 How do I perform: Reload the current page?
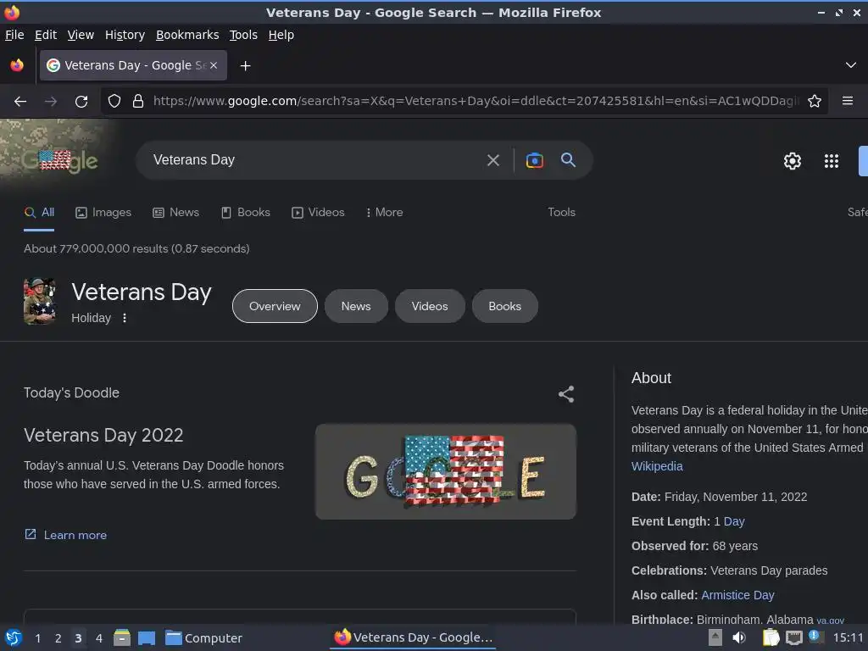(81, 102)
